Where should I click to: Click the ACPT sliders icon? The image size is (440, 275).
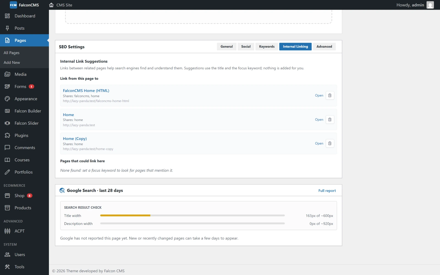[7, 231]
